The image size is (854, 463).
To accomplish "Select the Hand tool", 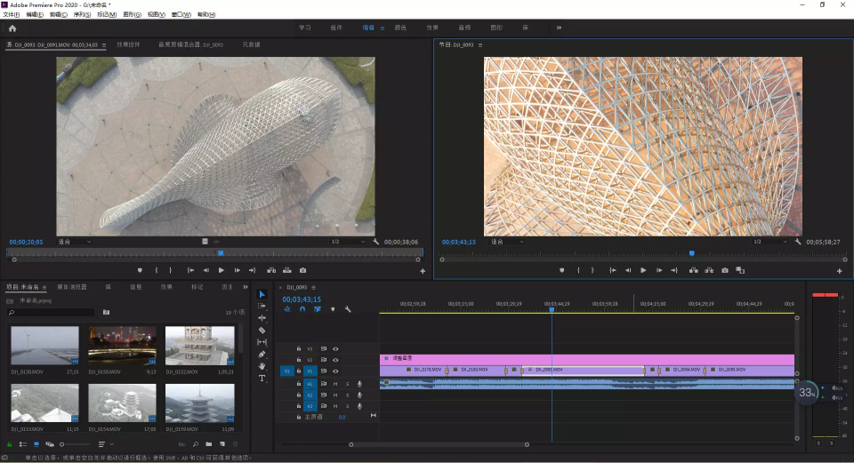I will click(x=262, y=366).
